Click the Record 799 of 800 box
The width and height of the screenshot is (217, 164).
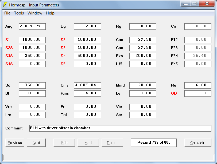154,143
